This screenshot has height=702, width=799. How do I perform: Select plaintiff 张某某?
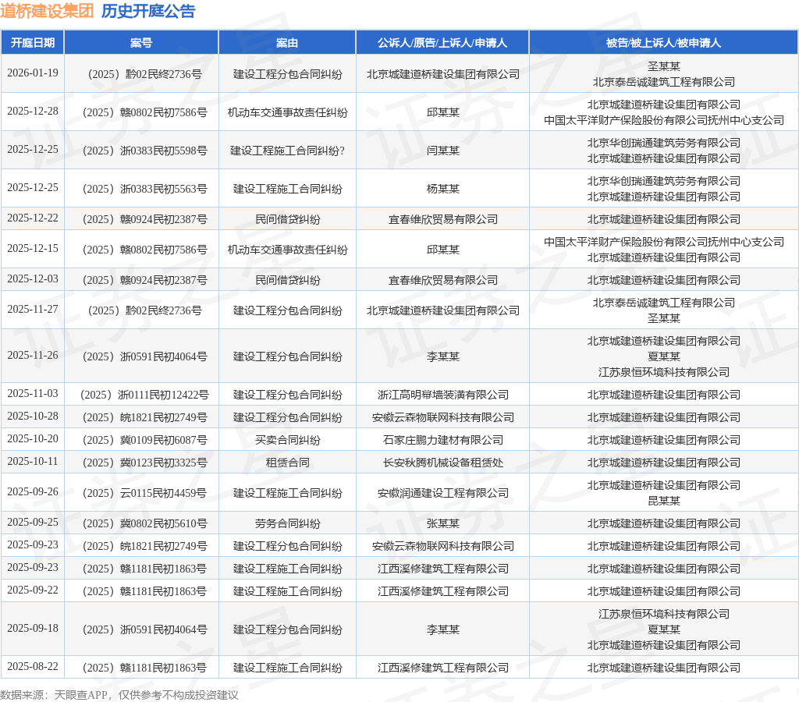443,523
